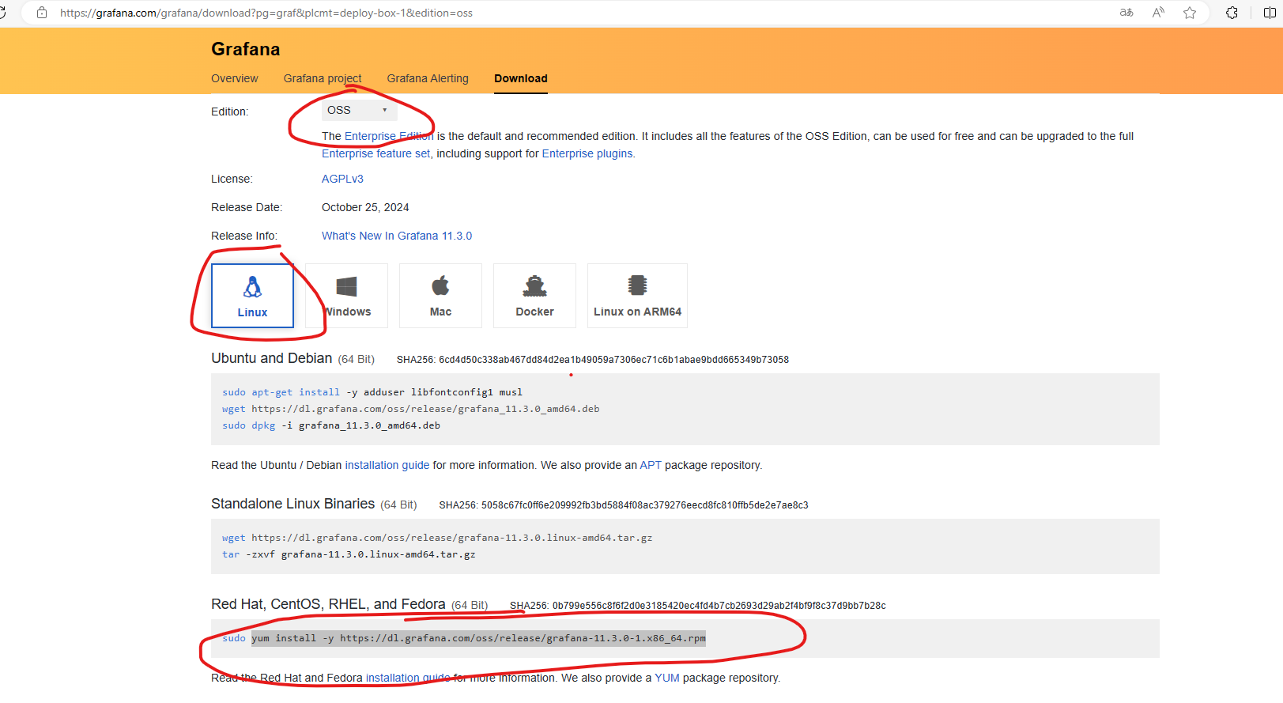Click 'Red Hat, CentOS, RHEL, and Fedora' heading
1283x703 pixels.
pos(328,604)
